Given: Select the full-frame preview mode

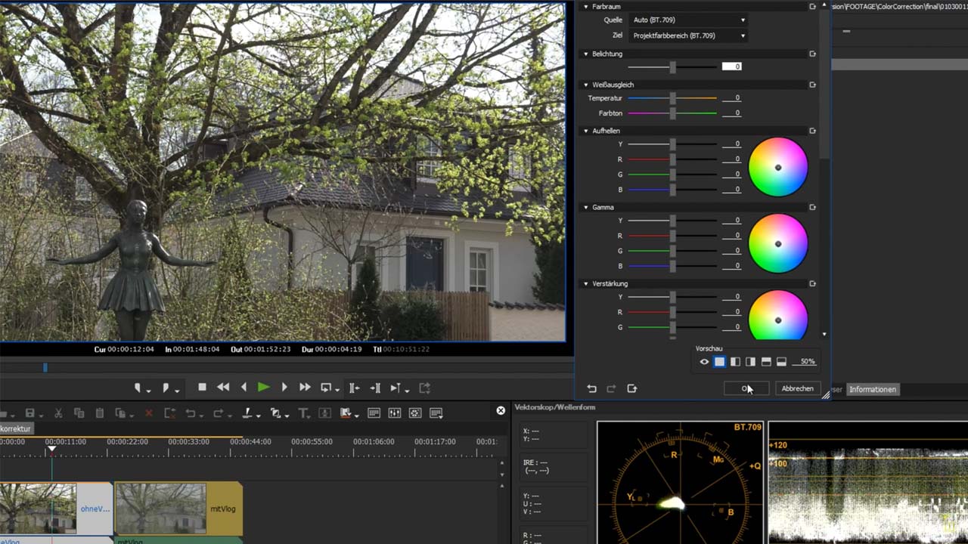Looking at the screenshot, I should pyautogui.click(x=719, y=362).
